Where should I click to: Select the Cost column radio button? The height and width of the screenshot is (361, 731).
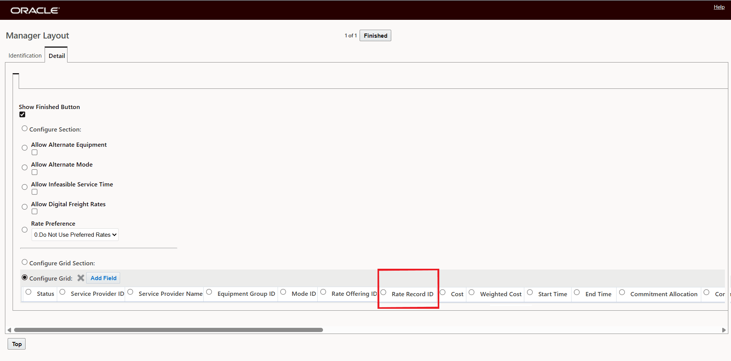443,292
